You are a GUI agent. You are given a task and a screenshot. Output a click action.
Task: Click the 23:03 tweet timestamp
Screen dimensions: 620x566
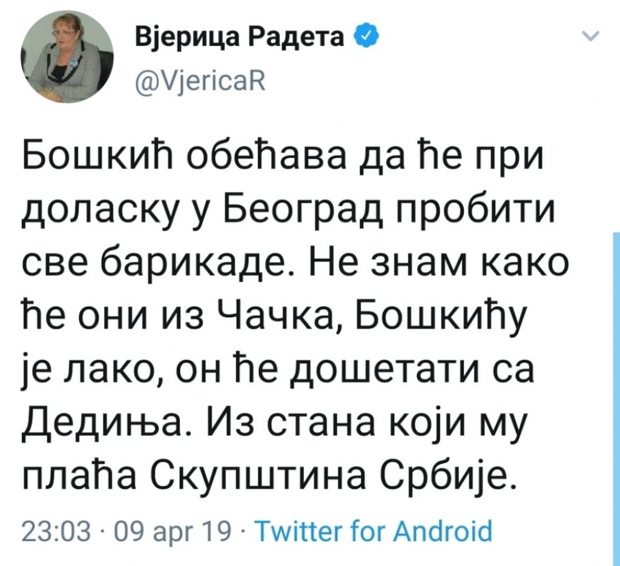(56, 533)
